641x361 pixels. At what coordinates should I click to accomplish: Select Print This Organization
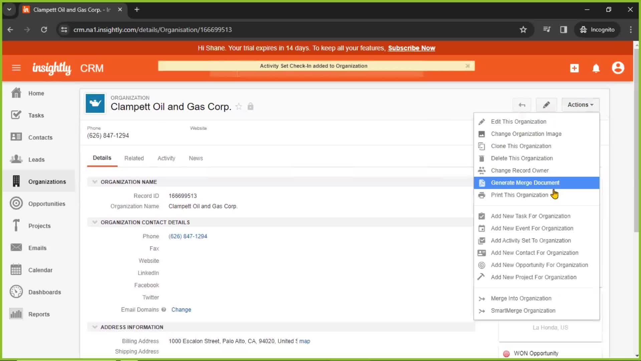coord(537,195)
